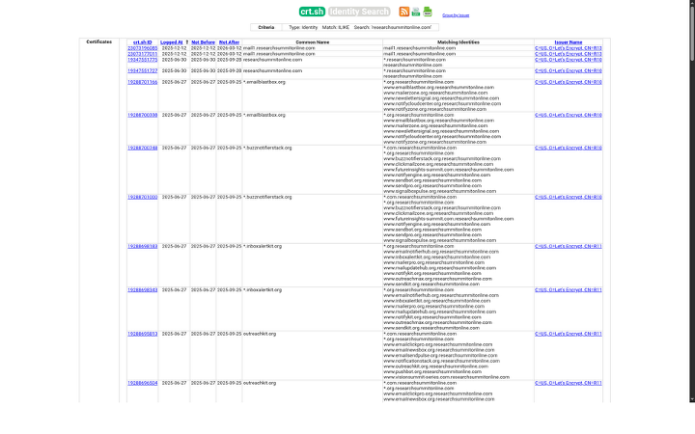
Task: Sort table by crt.sh ID column
Action: pos(142,42)
